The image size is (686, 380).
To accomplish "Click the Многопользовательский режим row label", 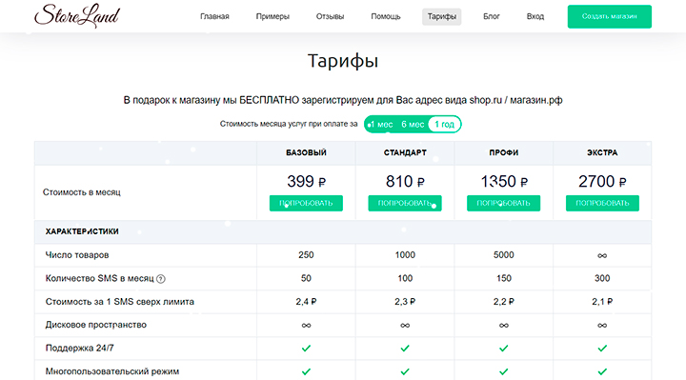I will [112, 371].
